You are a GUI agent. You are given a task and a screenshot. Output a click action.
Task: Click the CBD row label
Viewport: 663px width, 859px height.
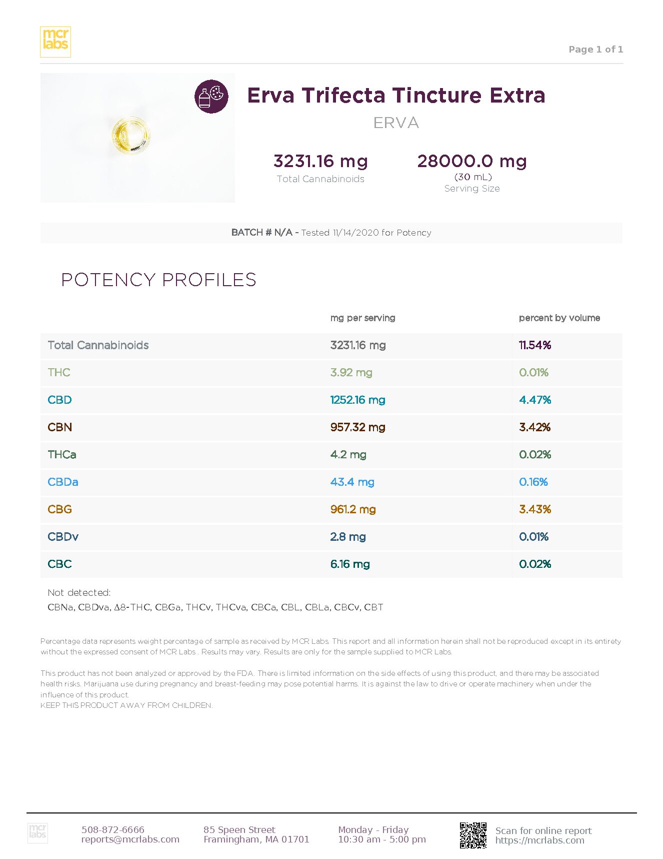pyautogui.click(x=59, y=400)
